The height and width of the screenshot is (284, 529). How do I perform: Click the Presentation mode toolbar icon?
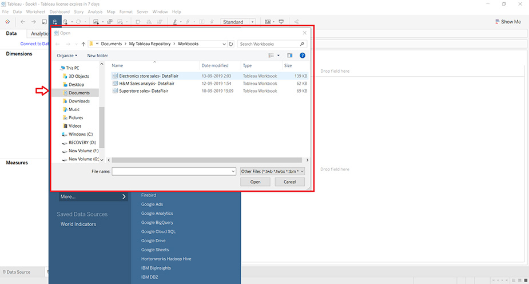coord(281,22)
